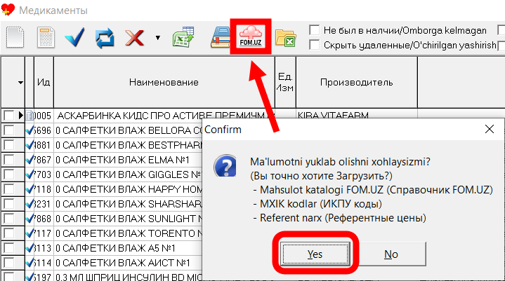Click the blue checkmark on GIGGLES row
Screen dimensions: 505x281
coord(29,174)
